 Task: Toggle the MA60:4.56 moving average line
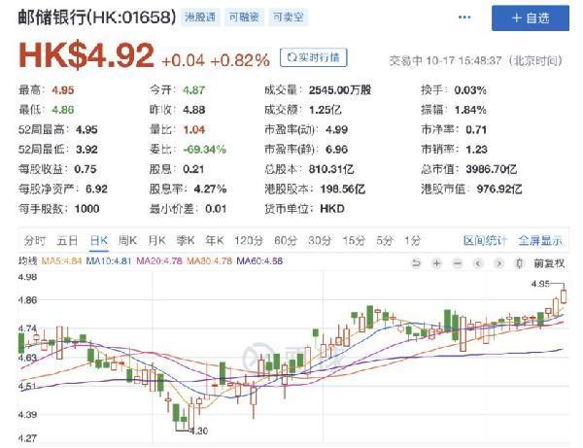pyautogui.click(x=259, y=261)
